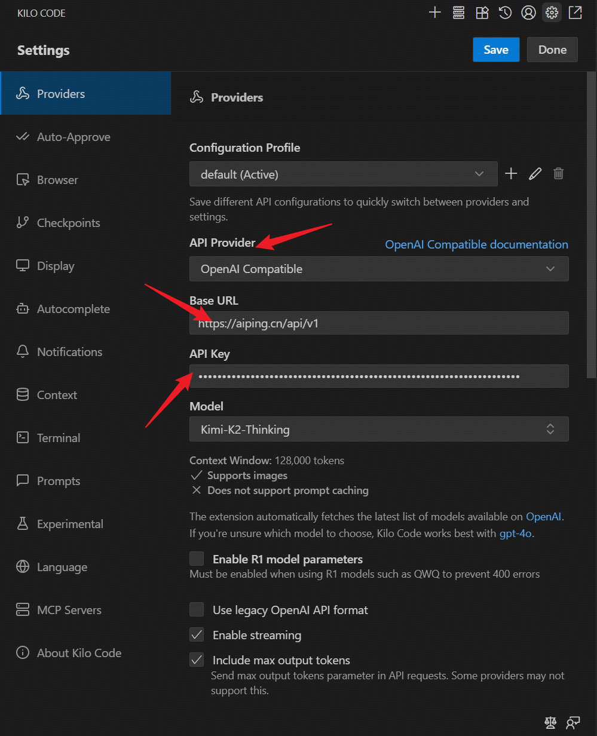Image resolution: width=597 pixels, height=736 pixels.
Task: Open the history clock icon
Action: point(506,13)
